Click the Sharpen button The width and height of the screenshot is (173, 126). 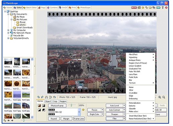[114, 114]
